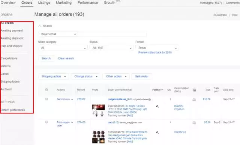Sort by the Date sold column header

tap(228, 90)
